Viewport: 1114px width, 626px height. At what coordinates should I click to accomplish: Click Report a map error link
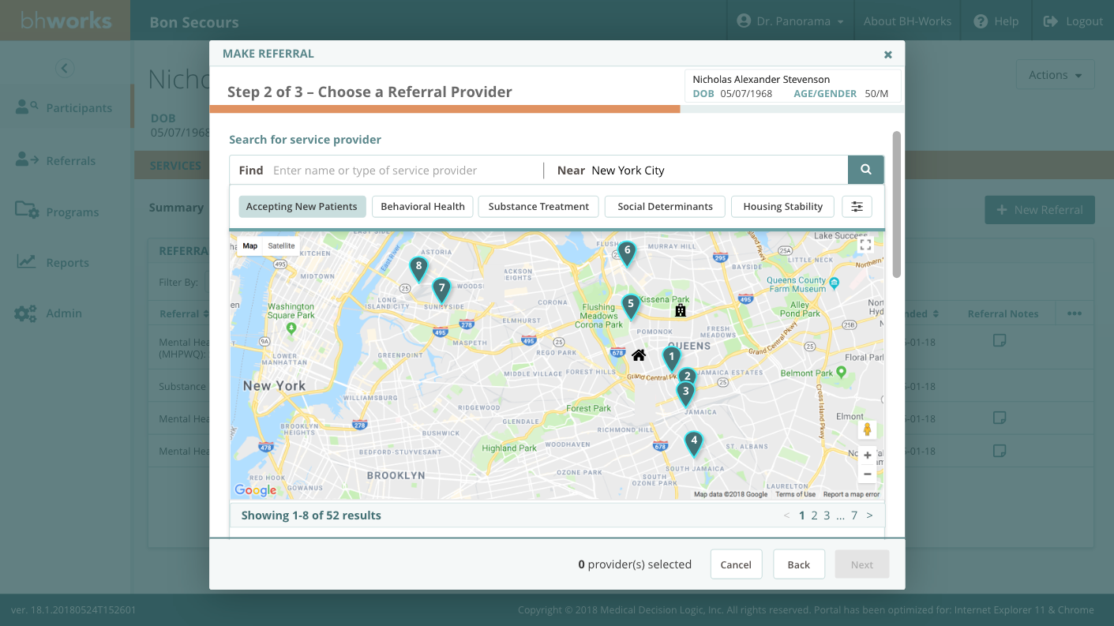point(851,494)
